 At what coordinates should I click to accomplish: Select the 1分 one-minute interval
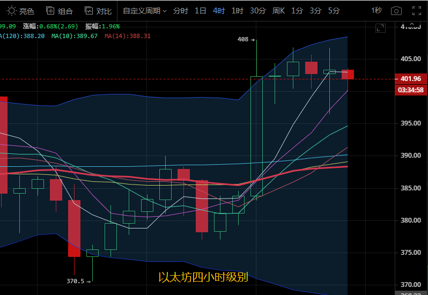tap(297, 11)
